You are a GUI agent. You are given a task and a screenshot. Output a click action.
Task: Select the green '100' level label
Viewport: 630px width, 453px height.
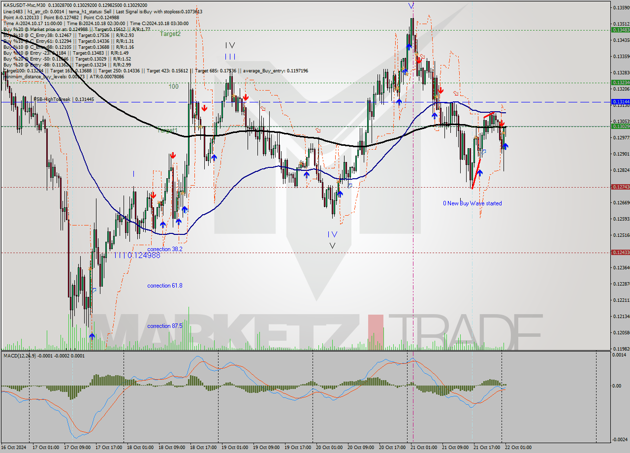(173, 87)
